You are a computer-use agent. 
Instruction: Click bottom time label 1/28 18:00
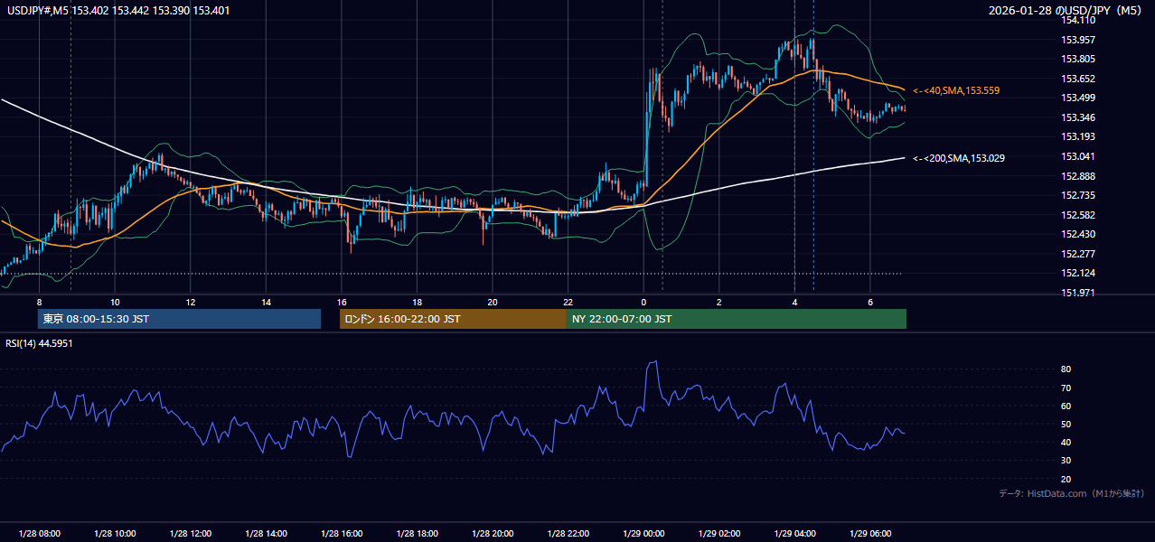click(417, 534)
